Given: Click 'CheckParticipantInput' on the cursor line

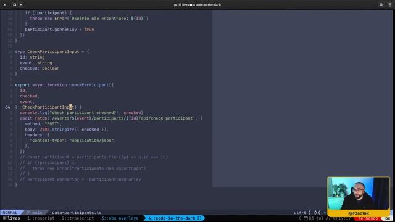Looking at the screenshot, I should click(x=48, y=107).
